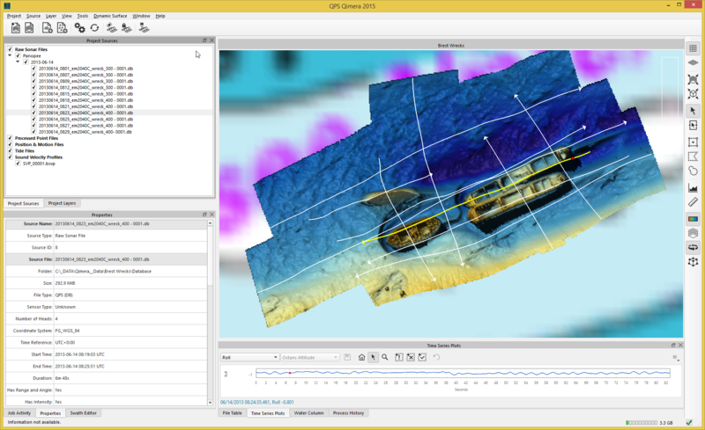Click the Auto Processing gears icon

(79, 28)
